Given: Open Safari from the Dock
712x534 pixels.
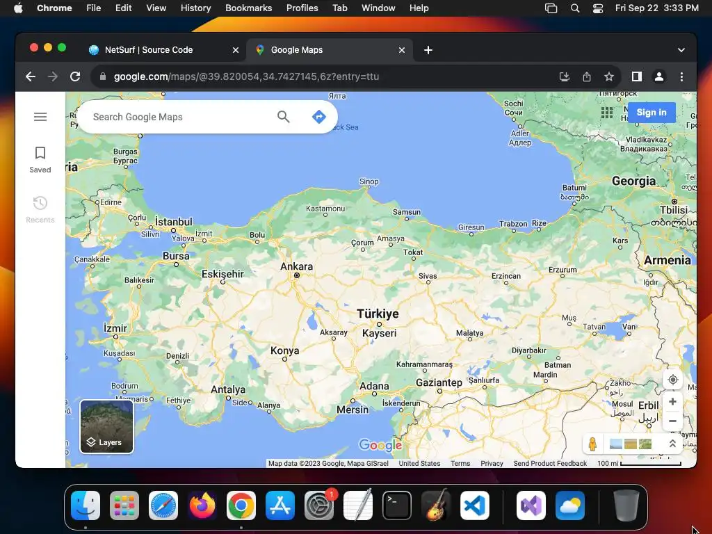Looking at the screenshot, I should (163, 505).
